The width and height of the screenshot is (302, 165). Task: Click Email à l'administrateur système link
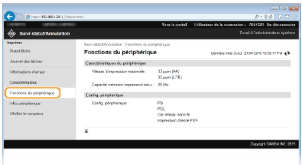pyautogui.click(x=267, y=33)
